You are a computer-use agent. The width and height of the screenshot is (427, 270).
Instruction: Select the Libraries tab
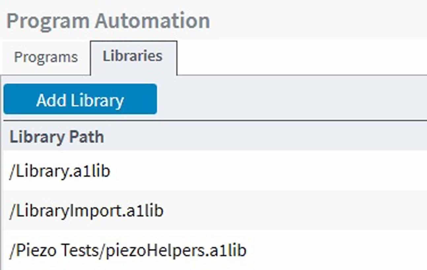pos(133,56)
